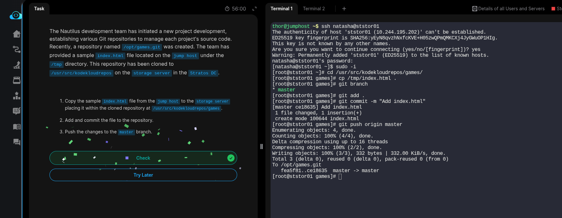Open the Home icon in sidebar
The height and width of the screenshot is (218, 562).
[x=17, y=34]
